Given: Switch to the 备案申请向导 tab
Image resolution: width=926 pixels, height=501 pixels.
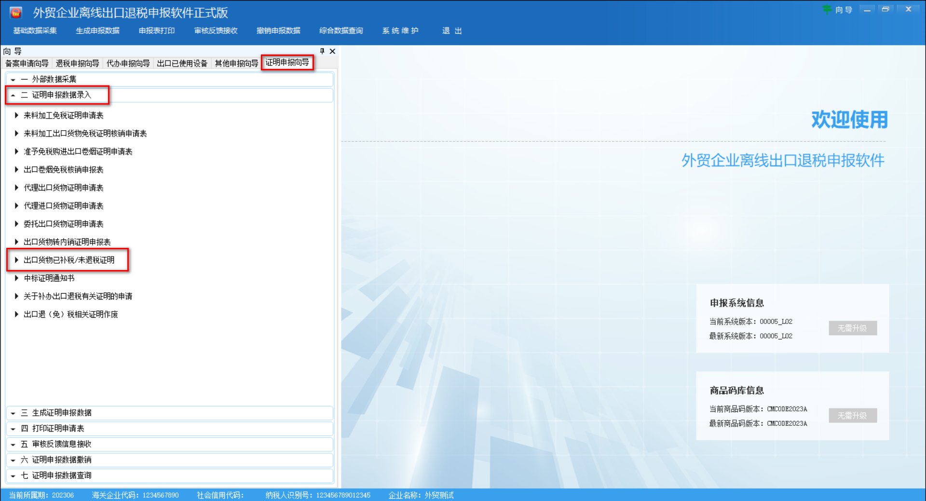Looking at the screenshot, I should (x=27, y=63).
